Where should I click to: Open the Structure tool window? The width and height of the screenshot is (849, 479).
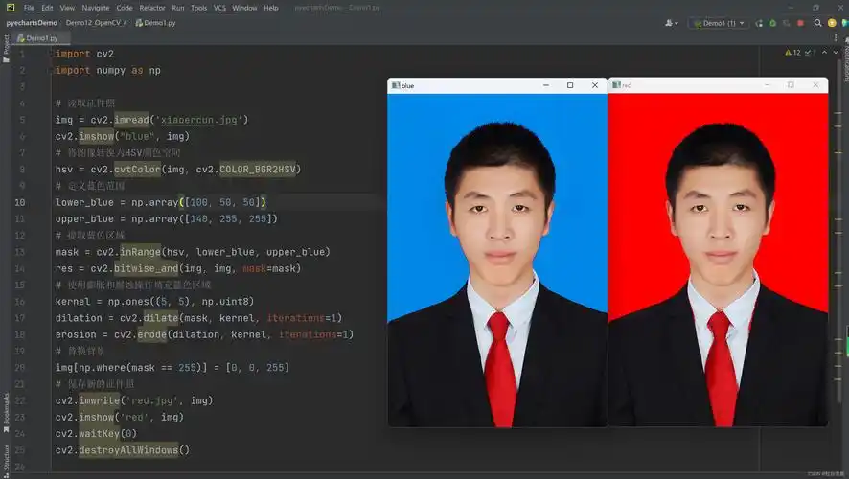pyautogui.click(x=6, y=460)
